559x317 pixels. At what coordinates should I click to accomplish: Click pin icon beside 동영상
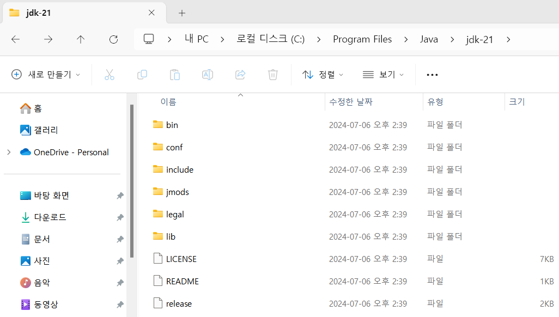tap(120, 305)
